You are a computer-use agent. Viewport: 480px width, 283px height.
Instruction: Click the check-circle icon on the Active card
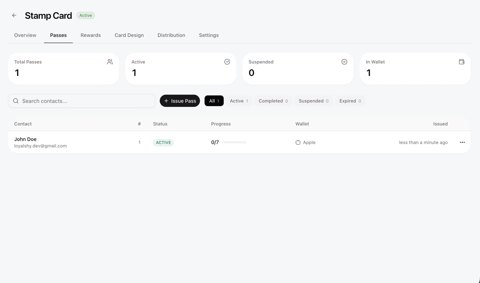tap(227, 62)
